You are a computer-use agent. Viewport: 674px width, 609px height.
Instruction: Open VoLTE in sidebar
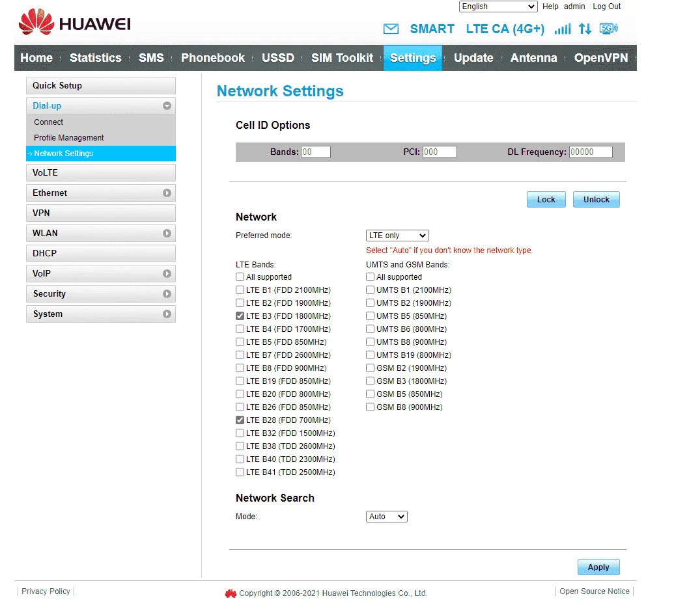point(100,172)
